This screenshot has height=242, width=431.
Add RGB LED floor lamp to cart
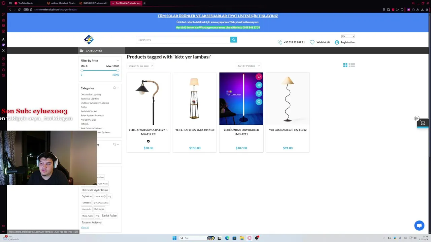pyautogui.click(x=259, y=77)
